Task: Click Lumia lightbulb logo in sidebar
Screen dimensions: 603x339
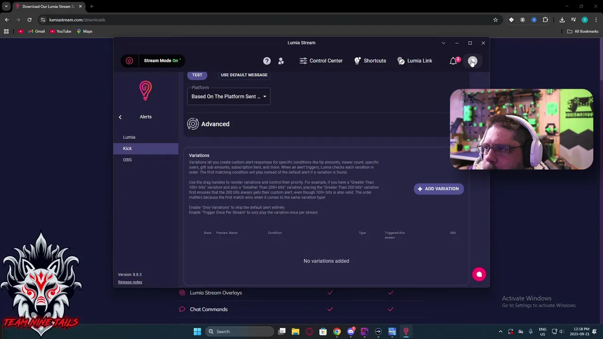Action: click(x=146, y=90)
